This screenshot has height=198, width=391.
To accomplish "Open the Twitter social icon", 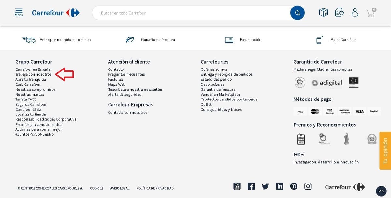I will click(x=266, y=186).
